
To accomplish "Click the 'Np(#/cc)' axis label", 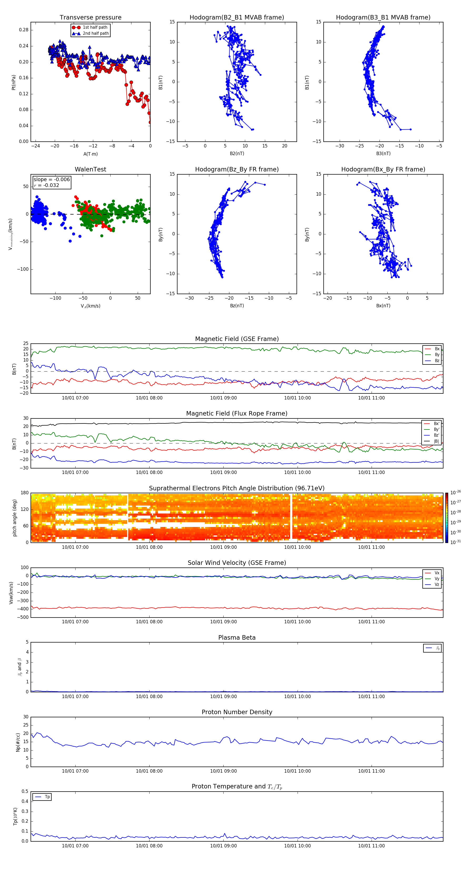I will [x=18, y=742].
